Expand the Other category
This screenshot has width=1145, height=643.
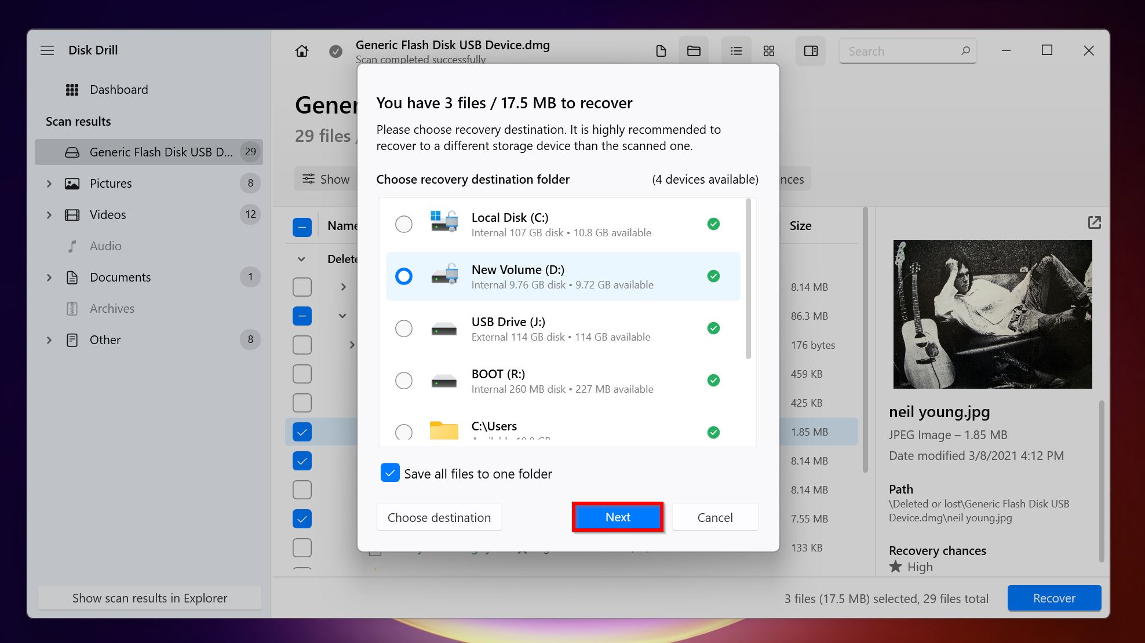49,340
